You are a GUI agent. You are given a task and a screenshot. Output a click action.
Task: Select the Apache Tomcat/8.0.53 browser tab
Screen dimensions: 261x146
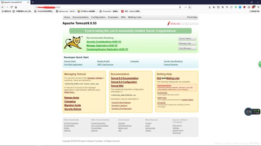pyautogui.click(x=15, y=2)
